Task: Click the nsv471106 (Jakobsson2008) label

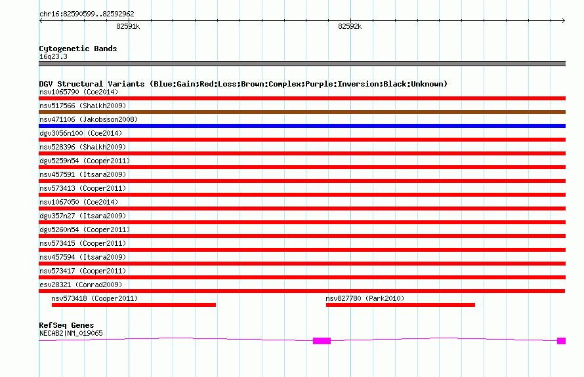Action: click(x=89, y=119)
